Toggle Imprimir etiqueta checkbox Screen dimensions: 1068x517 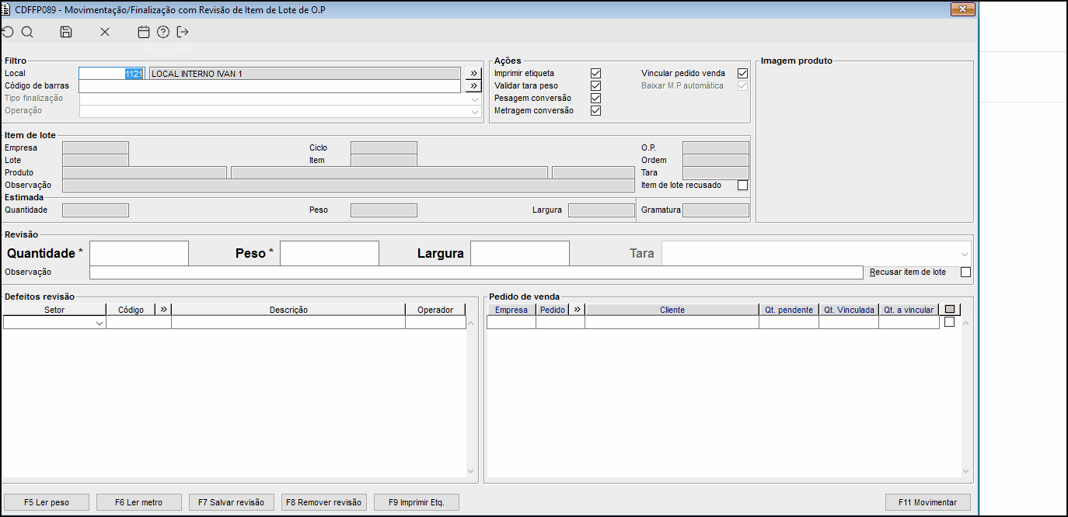pyautogui.click(x=596, y=73)
